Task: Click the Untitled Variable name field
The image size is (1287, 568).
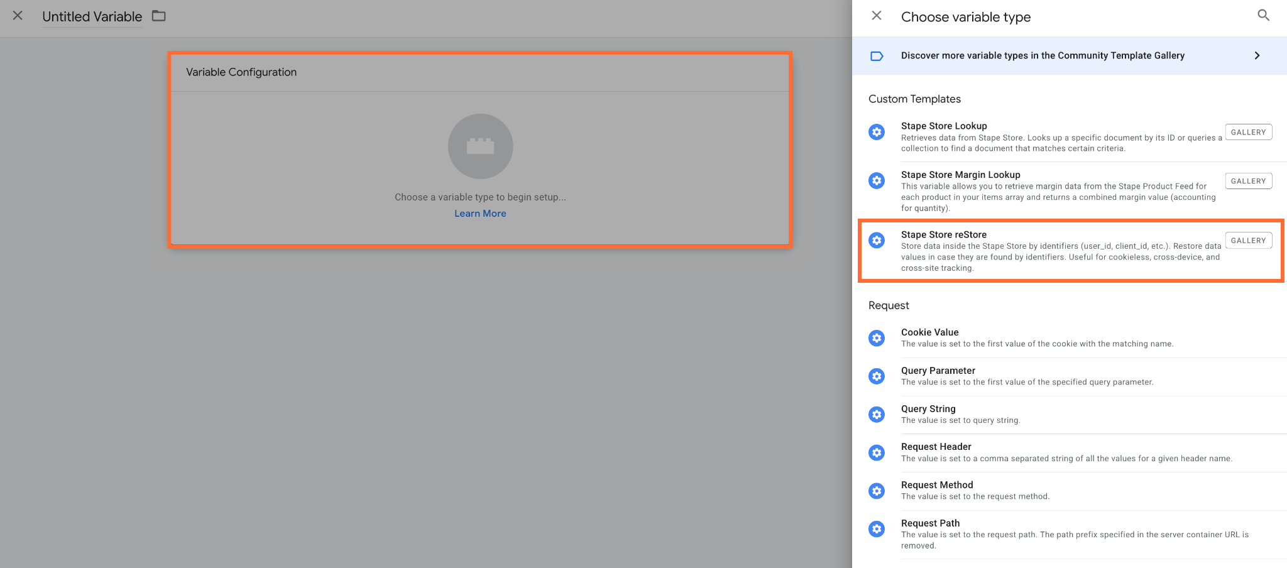Action: (x=92, y=16)
